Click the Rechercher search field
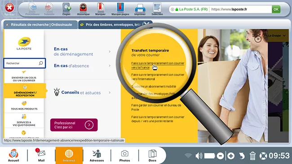This screenshot has height=164, width=292. click(24, 63)
